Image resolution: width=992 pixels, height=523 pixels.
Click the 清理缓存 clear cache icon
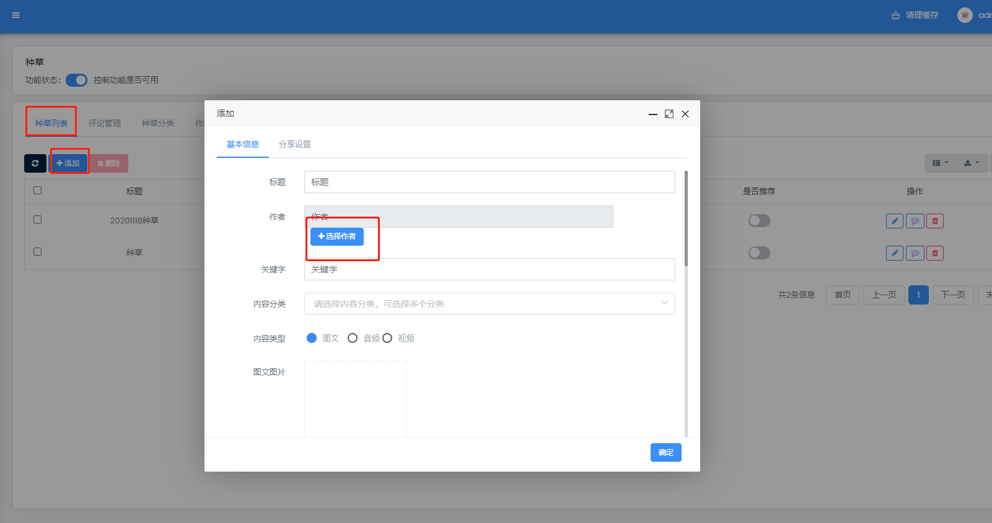point(895,15)
